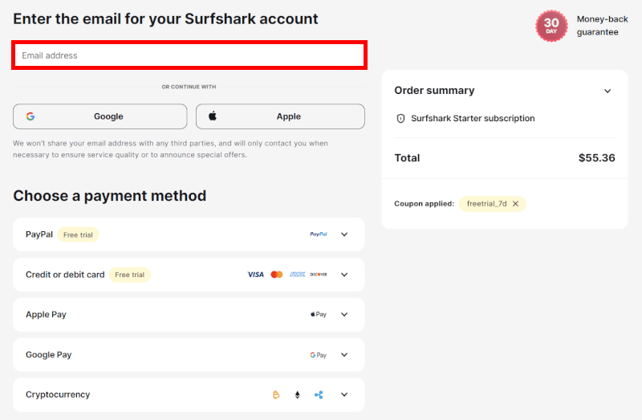Viewport: 642px width, 420px height.
Task: Click the PayPal logo icon
Action: [x=319, y=234]
